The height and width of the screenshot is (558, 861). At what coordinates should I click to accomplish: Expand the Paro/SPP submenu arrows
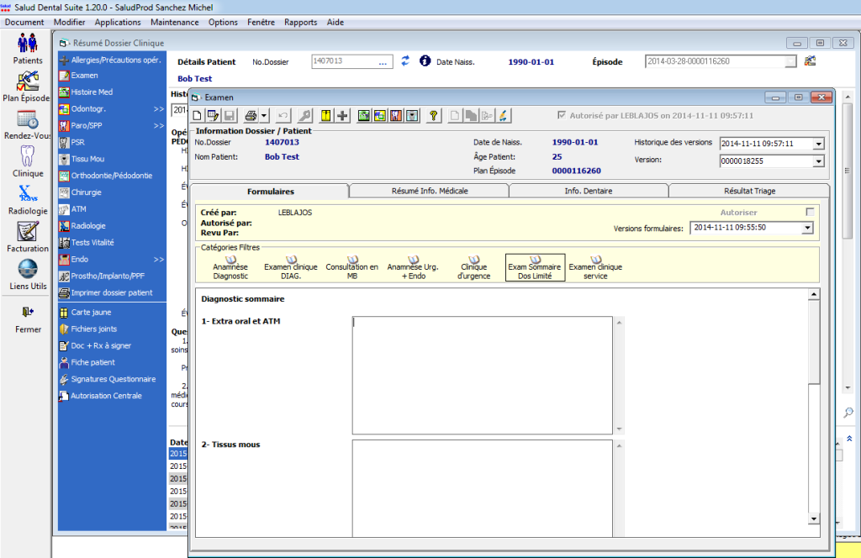pyautogui.click(x=159, y=126)
